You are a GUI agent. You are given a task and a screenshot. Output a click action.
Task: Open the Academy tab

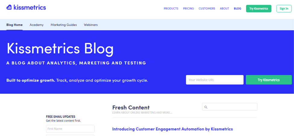[x=37, y=25]
